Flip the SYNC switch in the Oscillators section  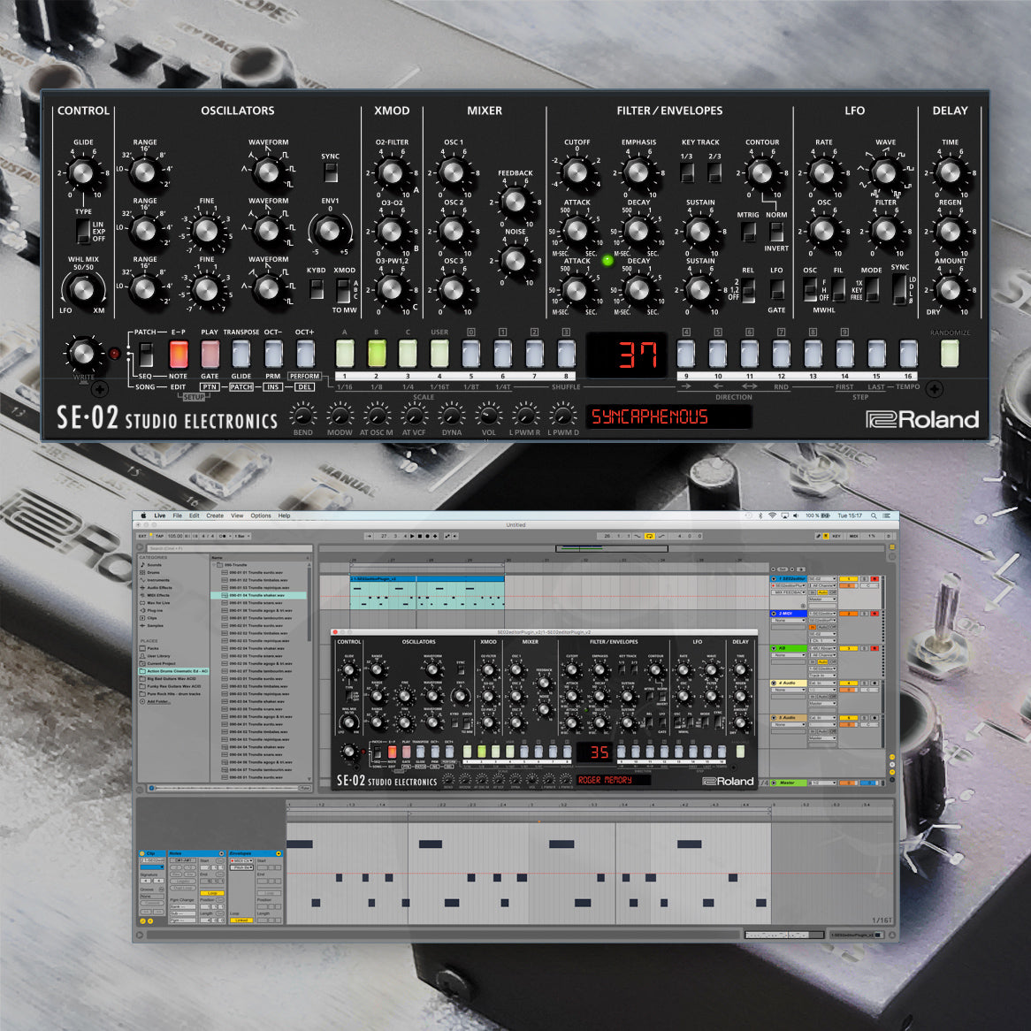(x=332, y=174)
